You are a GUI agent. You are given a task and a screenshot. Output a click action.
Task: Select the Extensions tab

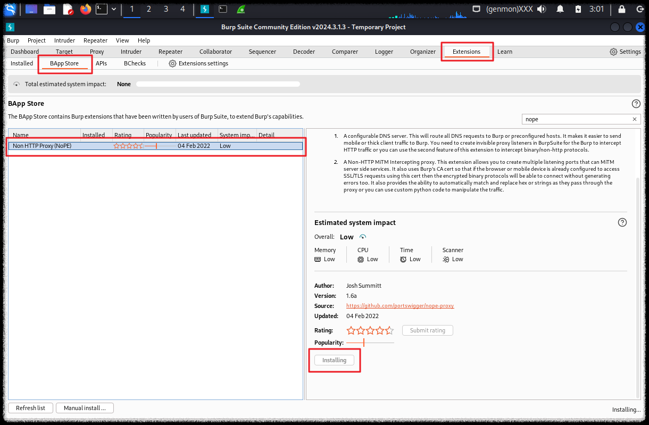467,52
